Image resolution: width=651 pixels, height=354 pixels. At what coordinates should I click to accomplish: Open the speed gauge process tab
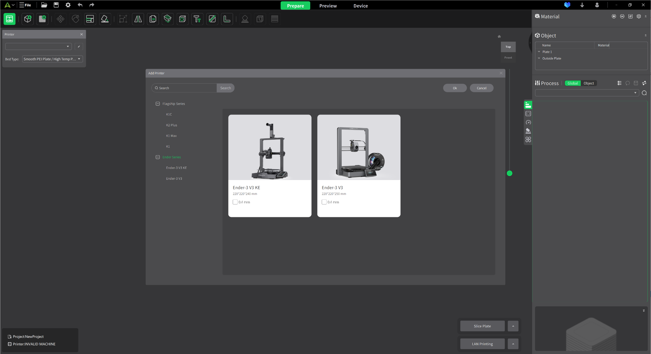[x=528, y=122]
